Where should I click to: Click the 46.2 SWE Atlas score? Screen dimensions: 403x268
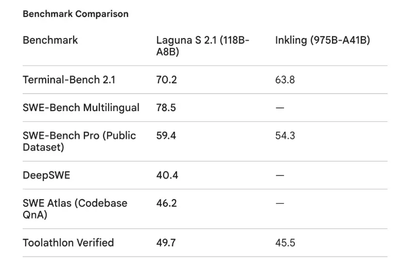point(167,203)
